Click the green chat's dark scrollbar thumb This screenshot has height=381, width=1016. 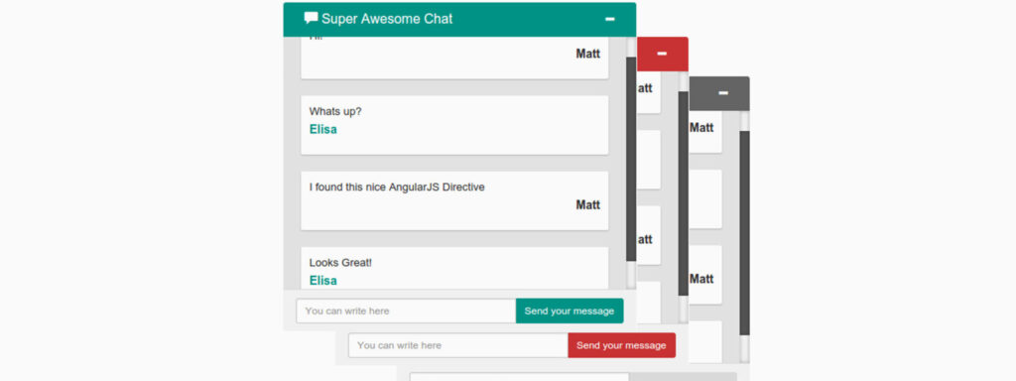631,160
